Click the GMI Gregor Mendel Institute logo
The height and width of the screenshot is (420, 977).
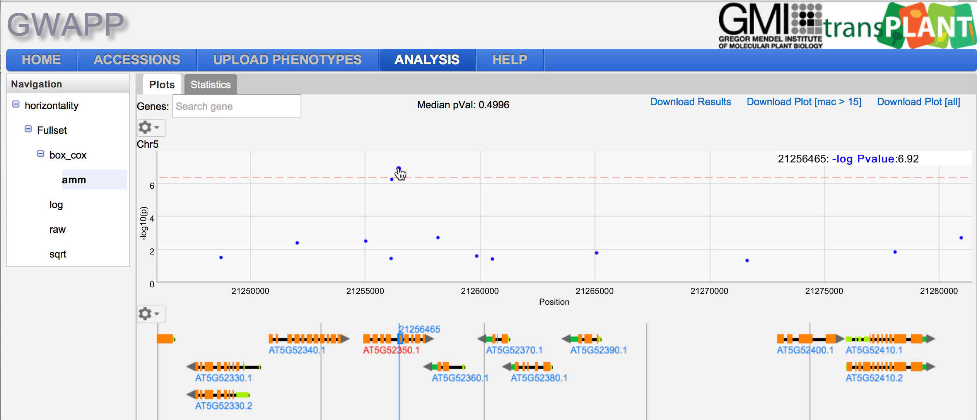[770, 26]
